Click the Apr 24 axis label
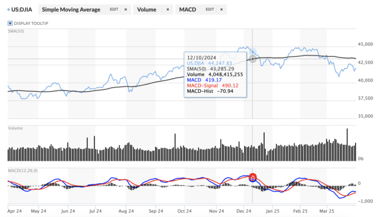This screenshot has height=217, width=378. coord(14,211)
